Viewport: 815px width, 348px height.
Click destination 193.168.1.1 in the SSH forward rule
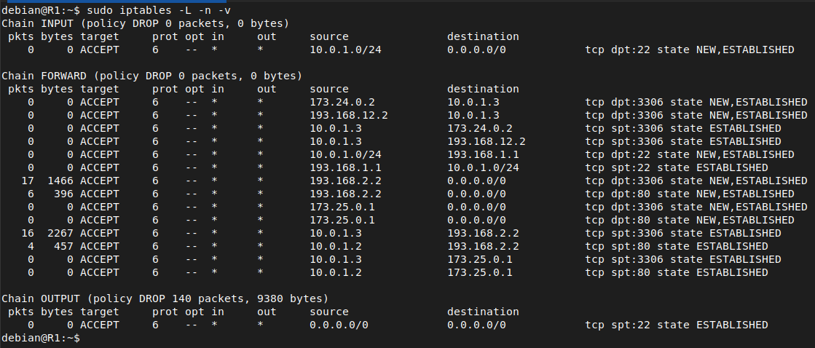484,155
